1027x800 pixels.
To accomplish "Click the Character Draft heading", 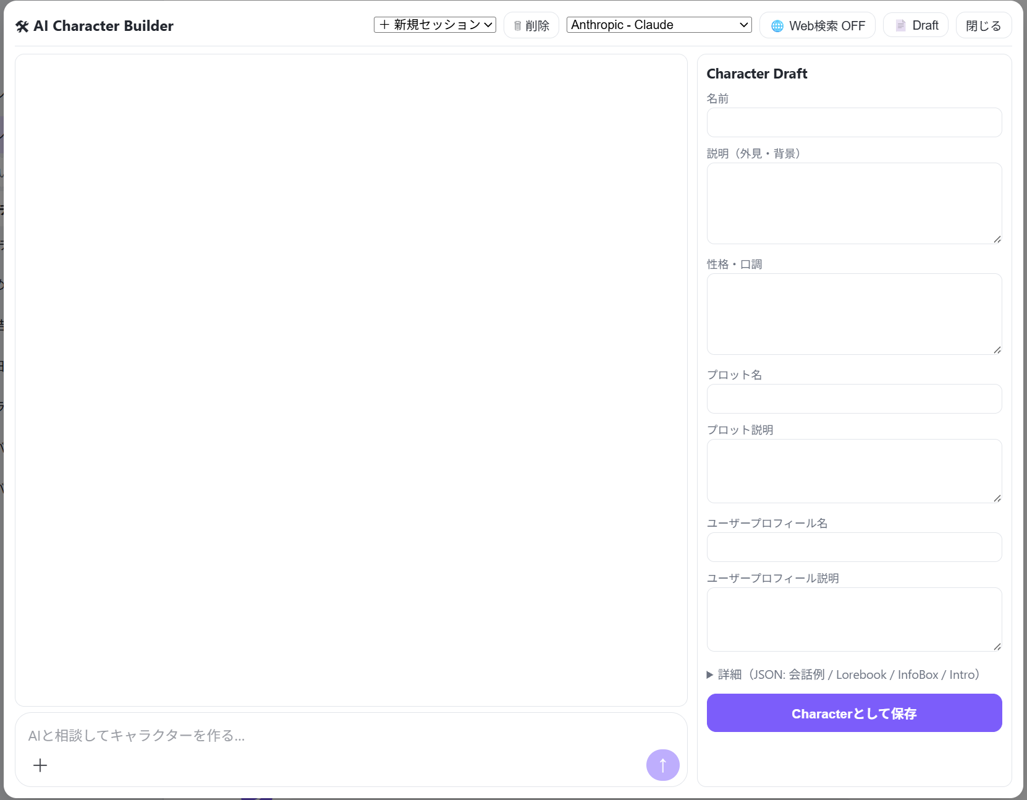I will (757, 74).
